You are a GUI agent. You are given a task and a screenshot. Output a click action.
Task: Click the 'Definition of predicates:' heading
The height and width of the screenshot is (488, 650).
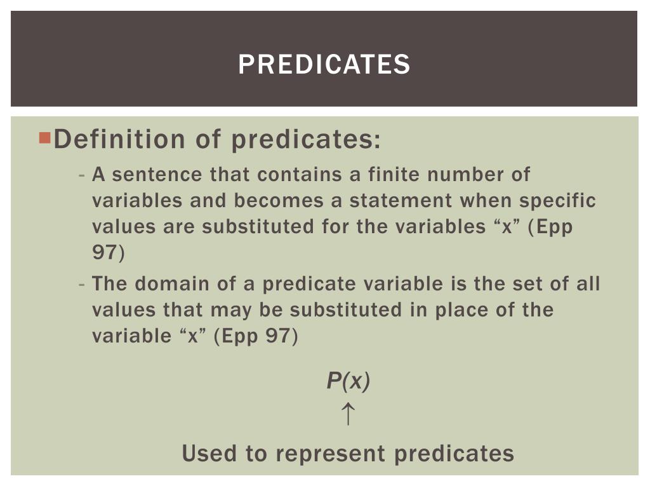pyautogui.click(x=217, y=139)
